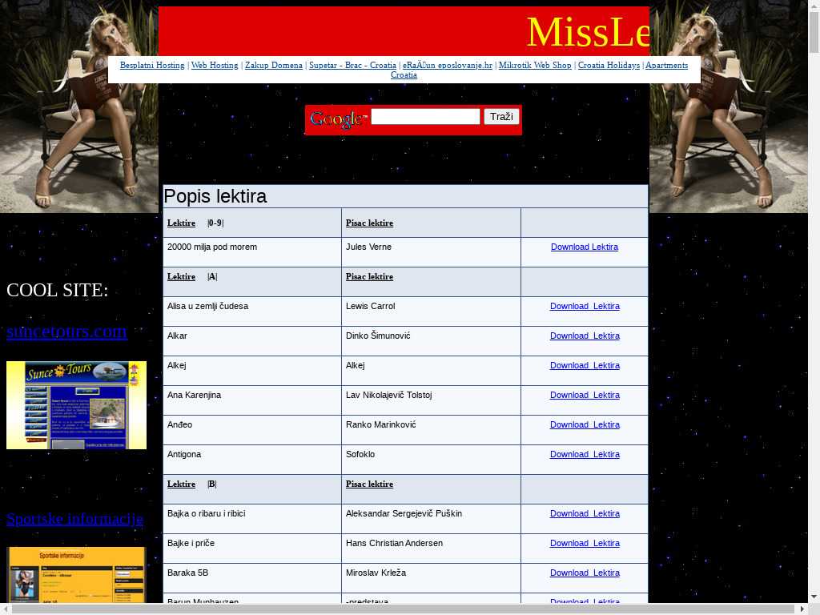
Task: Open the Besplatni Hosting link
Action: click(x=152, y=65)
